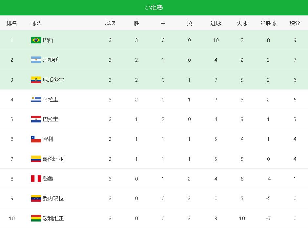Viewport: 308px width, 233px height.
Task: Click the Peru flag icon
Action: 36,179
